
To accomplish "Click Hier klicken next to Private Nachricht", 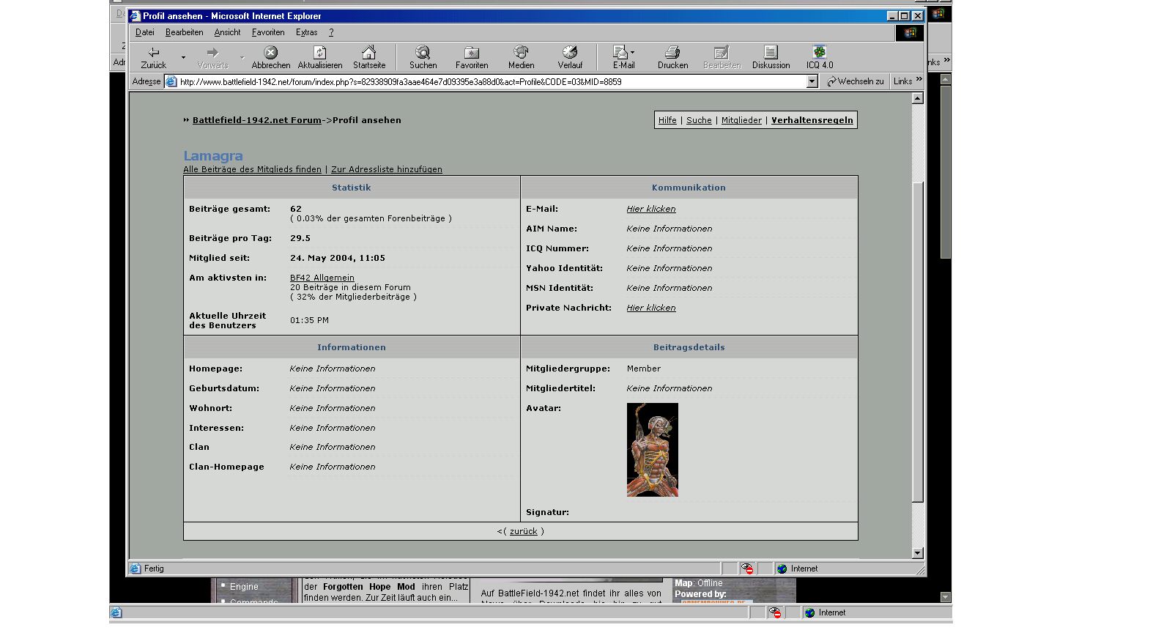I will click(x=651, y=308).
